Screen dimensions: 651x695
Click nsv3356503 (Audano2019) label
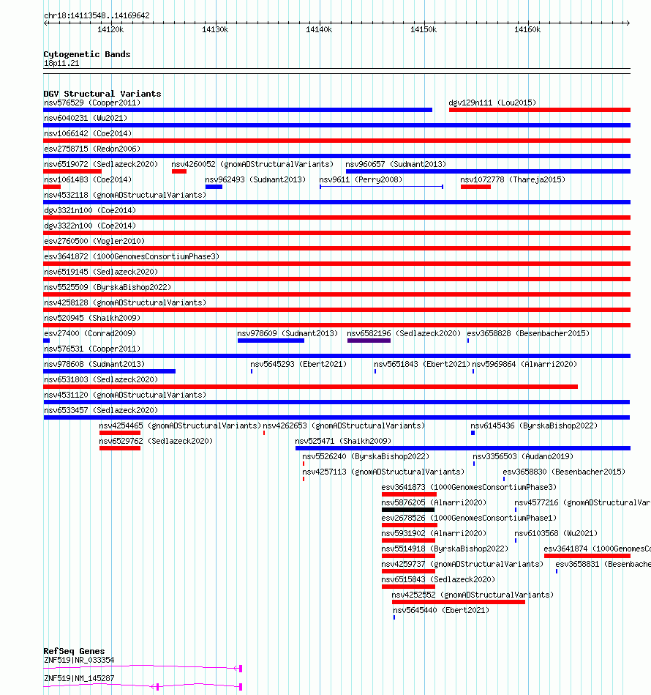[x=523, y=456]
